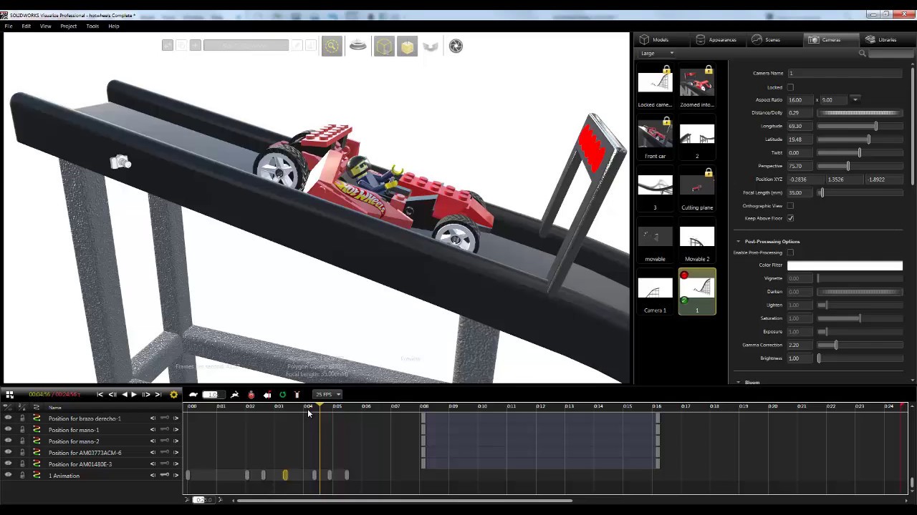
Task: Click the red arrow keyframe icon
Action: click(x=267, y=394)
